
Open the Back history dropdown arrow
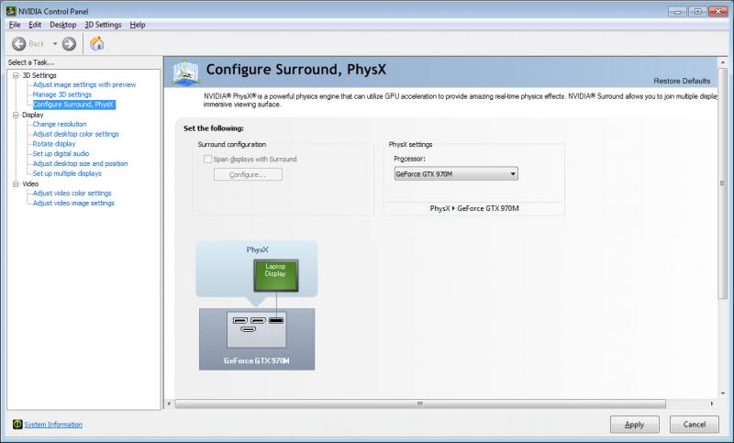(x=55, y=44)
